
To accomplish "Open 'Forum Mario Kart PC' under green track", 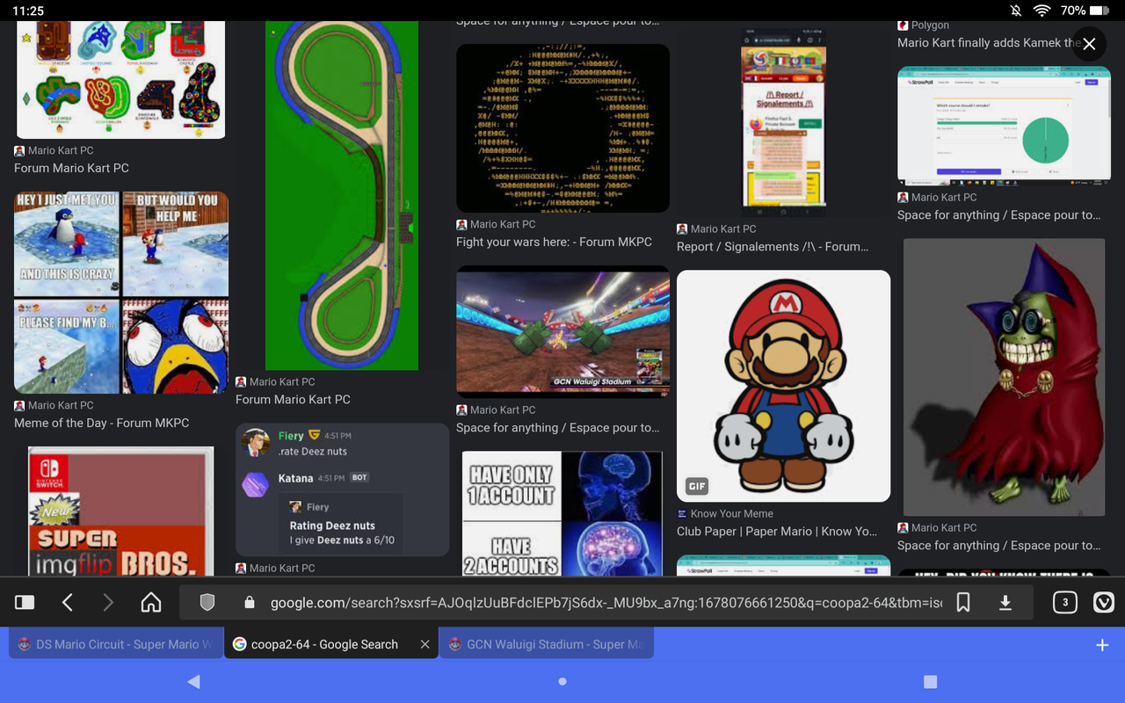I will tap(293, 399).
